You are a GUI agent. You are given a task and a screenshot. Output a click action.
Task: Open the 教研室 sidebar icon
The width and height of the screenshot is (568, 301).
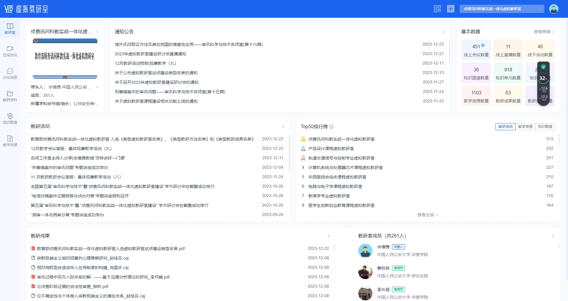pos(10,28)
